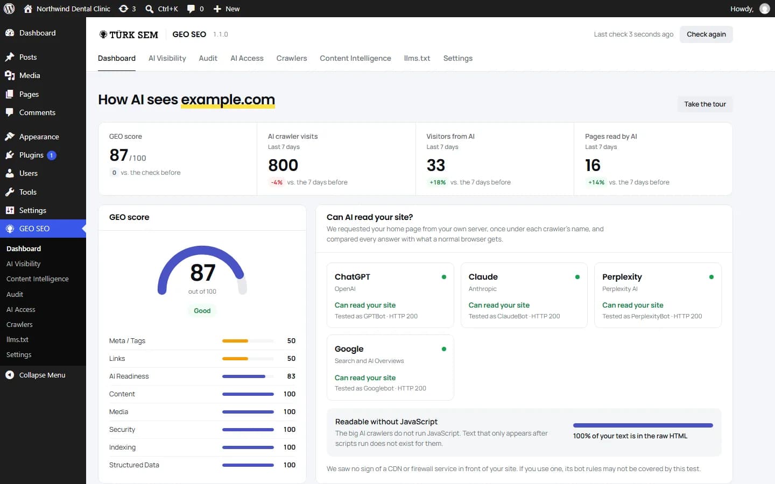The height and width of the screenshot is (484, 775).
Task: Click the Comments icon in the sidebar
Action: click(10, 112)
